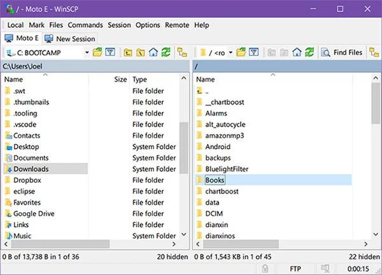The width and height of the screenshot is (382, 275).
Task: Sort remote files by Name column
Action: (273, 79)
